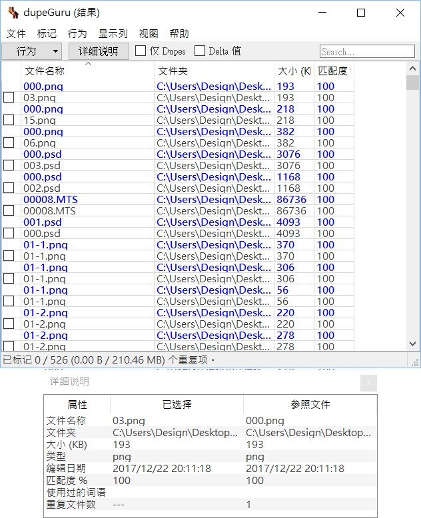Click the window resize grip in status bar
421x518 pixels.
coord(415,363)
